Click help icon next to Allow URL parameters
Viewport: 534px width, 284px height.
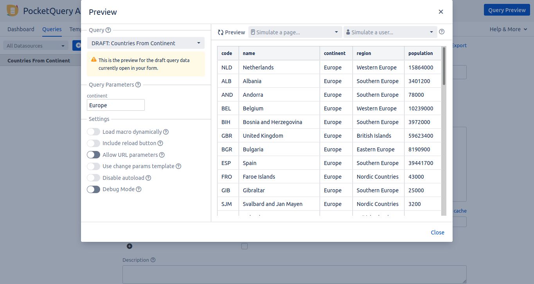pos(162,155)
